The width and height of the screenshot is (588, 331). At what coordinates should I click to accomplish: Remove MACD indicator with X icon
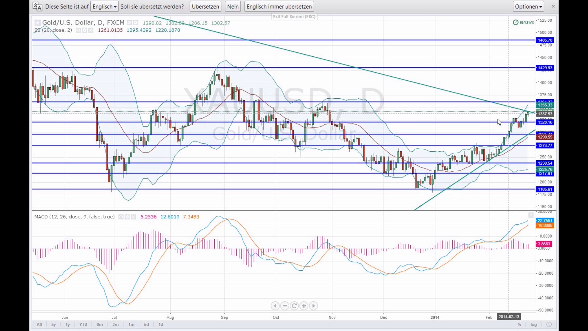pos(133,217)
